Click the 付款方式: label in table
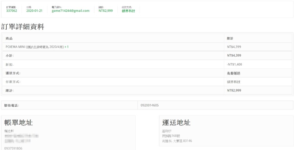 click(x=13, y=82)
